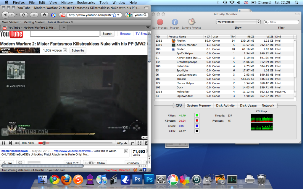Open the Disk Usage tab

pyautogui.click(x=248, y=105)
